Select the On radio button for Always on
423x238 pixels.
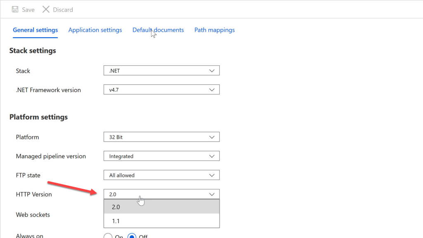(x=108, y=236)
